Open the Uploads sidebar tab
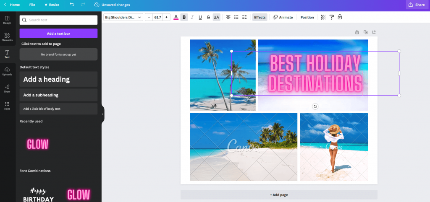The width and height of the screenshot is (430, 202). pos(7,71)
